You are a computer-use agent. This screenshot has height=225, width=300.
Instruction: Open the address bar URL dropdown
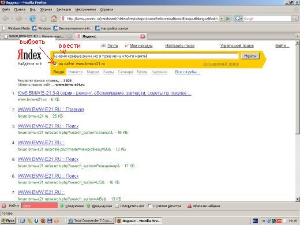pos(222,18)
